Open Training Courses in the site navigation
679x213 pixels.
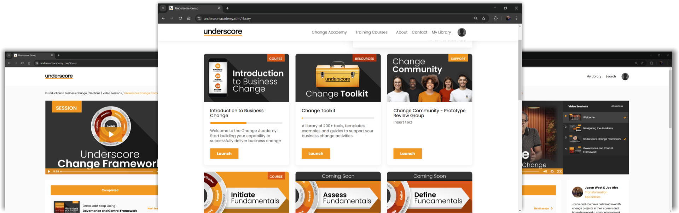[x=371, y=32]
